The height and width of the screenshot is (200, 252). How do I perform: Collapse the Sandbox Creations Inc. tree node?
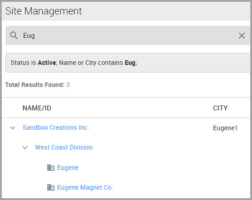[x=13, y=128]
